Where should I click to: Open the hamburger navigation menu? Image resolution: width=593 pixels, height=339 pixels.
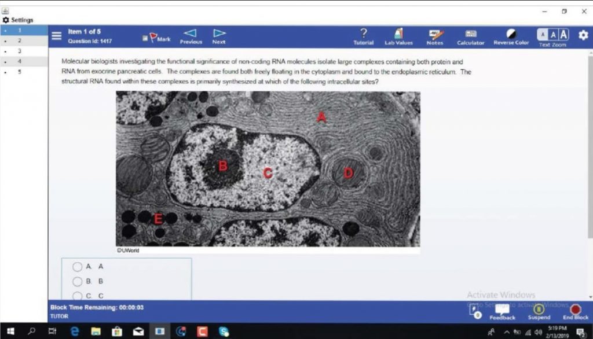click(x=56, y=36)
